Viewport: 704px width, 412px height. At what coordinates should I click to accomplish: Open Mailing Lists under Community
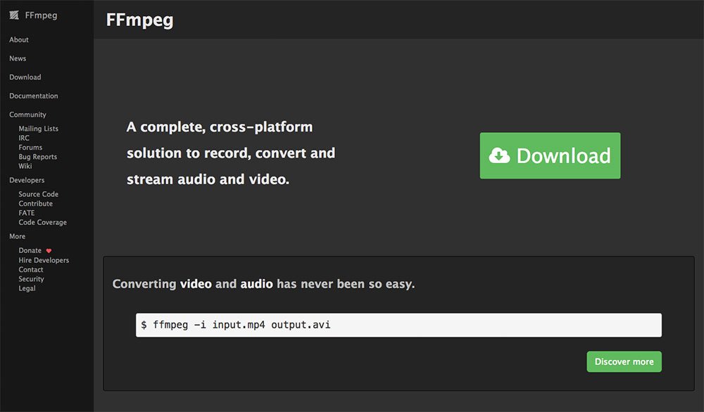pyautogui.click(x=39, y=129)
